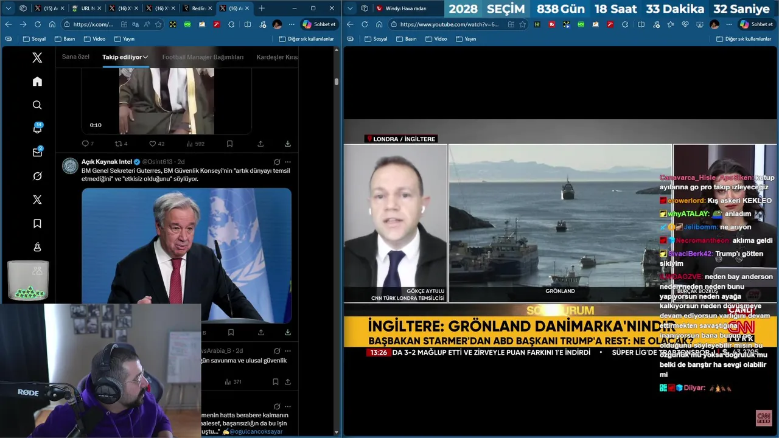Click Sohbet et Copilot button in X window

(x=320, y=24)
